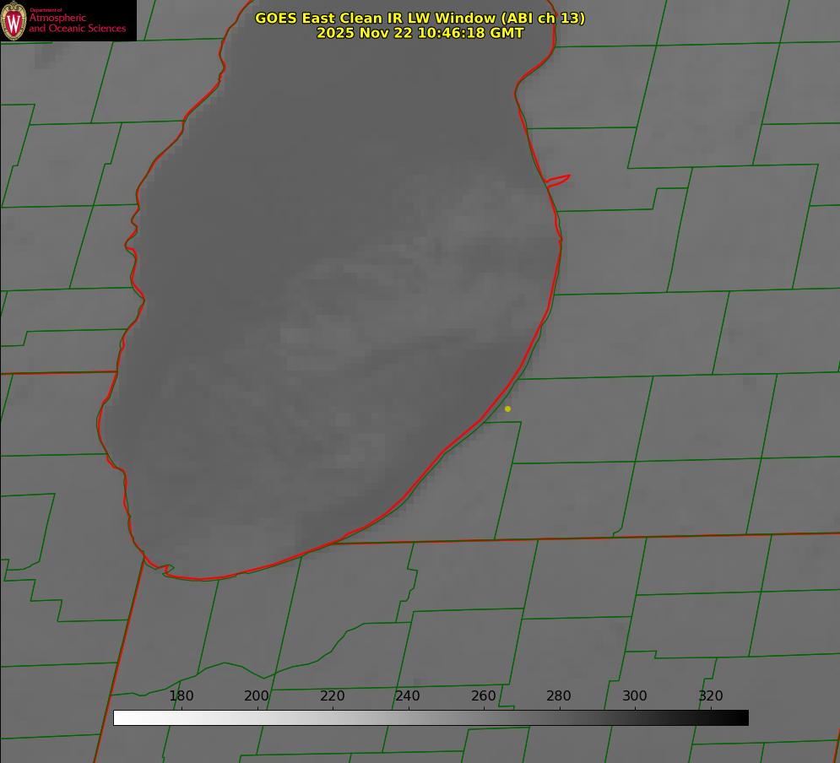Viewport: 840px width, 763px height.
Task: Click the white left end of the colorbar
Action: (x=121, y=717)
